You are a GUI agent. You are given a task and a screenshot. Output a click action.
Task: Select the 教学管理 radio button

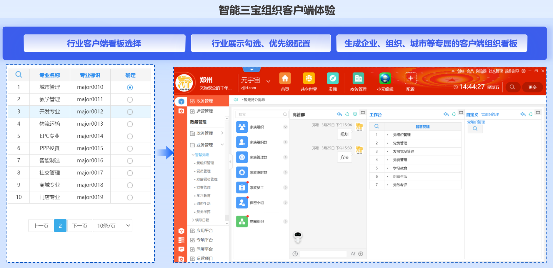(x=130, y=100)
